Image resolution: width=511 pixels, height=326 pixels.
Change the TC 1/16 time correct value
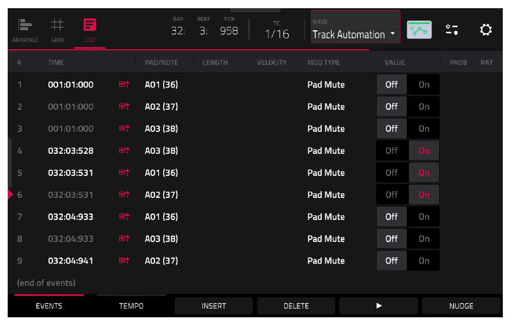277,30
